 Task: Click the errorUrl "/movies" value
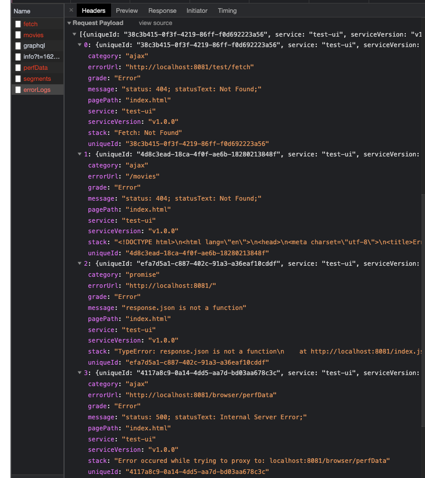pos(142,177)
